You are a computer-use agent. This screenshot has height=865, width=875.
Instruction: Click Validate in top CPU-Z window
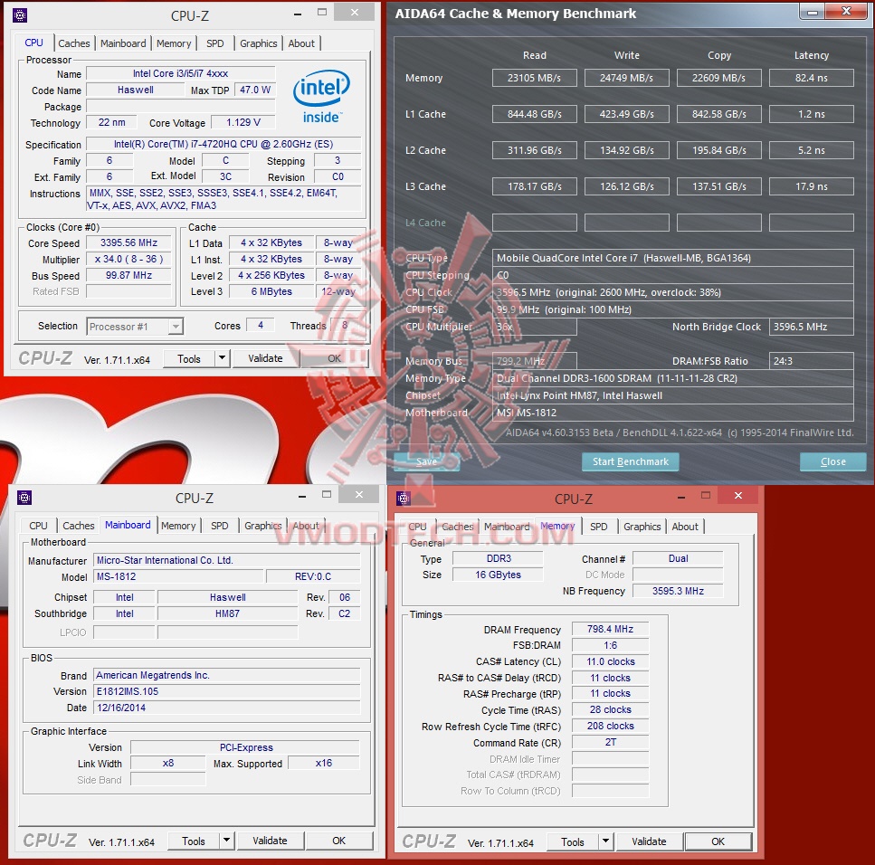(x=265, y=358)
